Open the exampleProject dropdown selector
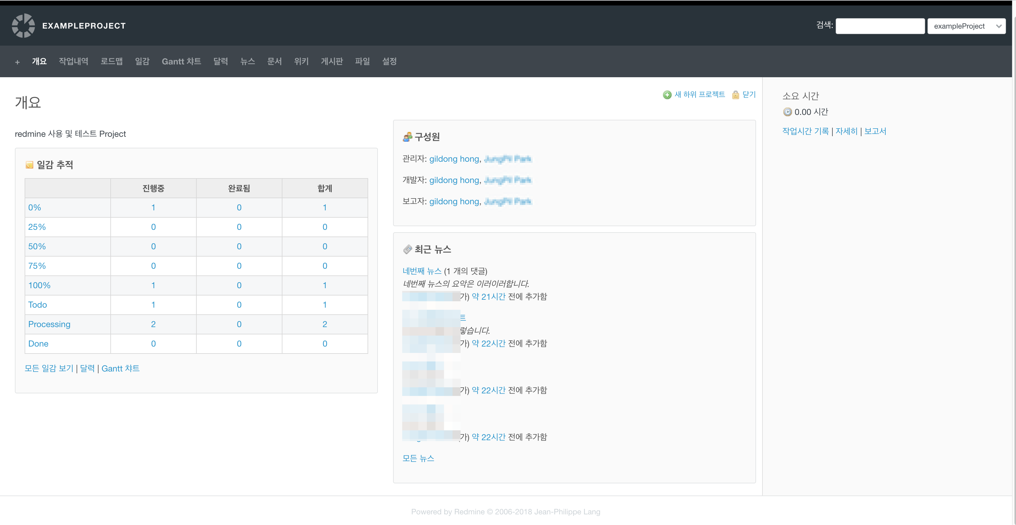Screen dimensions: 1016x525 (966, 26)
